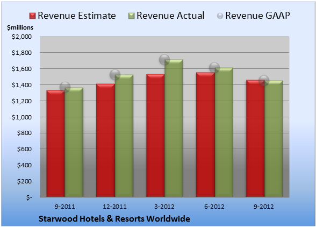Click the 9-2012 category label
The width and height of the screenshot is (316, 227).
coord(264,207)
